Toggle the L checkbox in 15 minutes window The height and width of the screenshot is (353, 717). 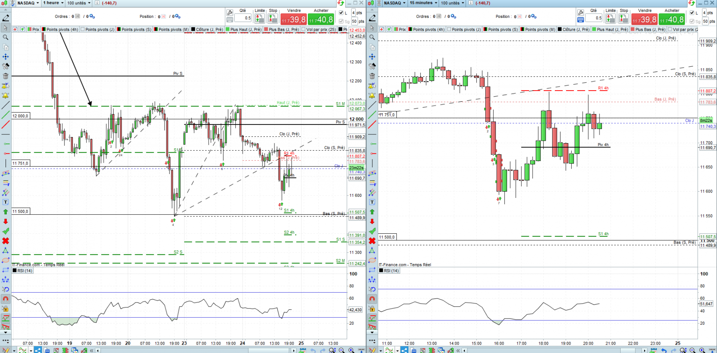pos(692,13)
